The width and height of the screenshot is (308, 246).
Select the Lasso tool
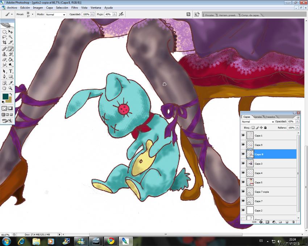click(x=4, y=37)
